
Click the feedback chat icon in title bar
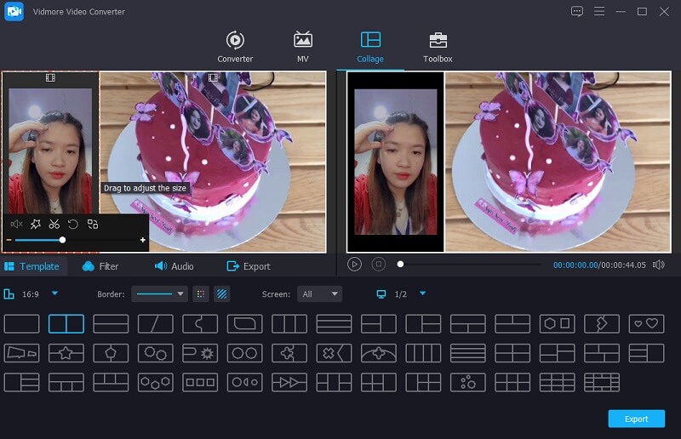(x=577, y=11)
